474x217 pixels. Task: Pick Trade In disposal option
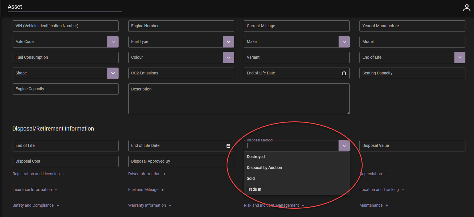254,189
